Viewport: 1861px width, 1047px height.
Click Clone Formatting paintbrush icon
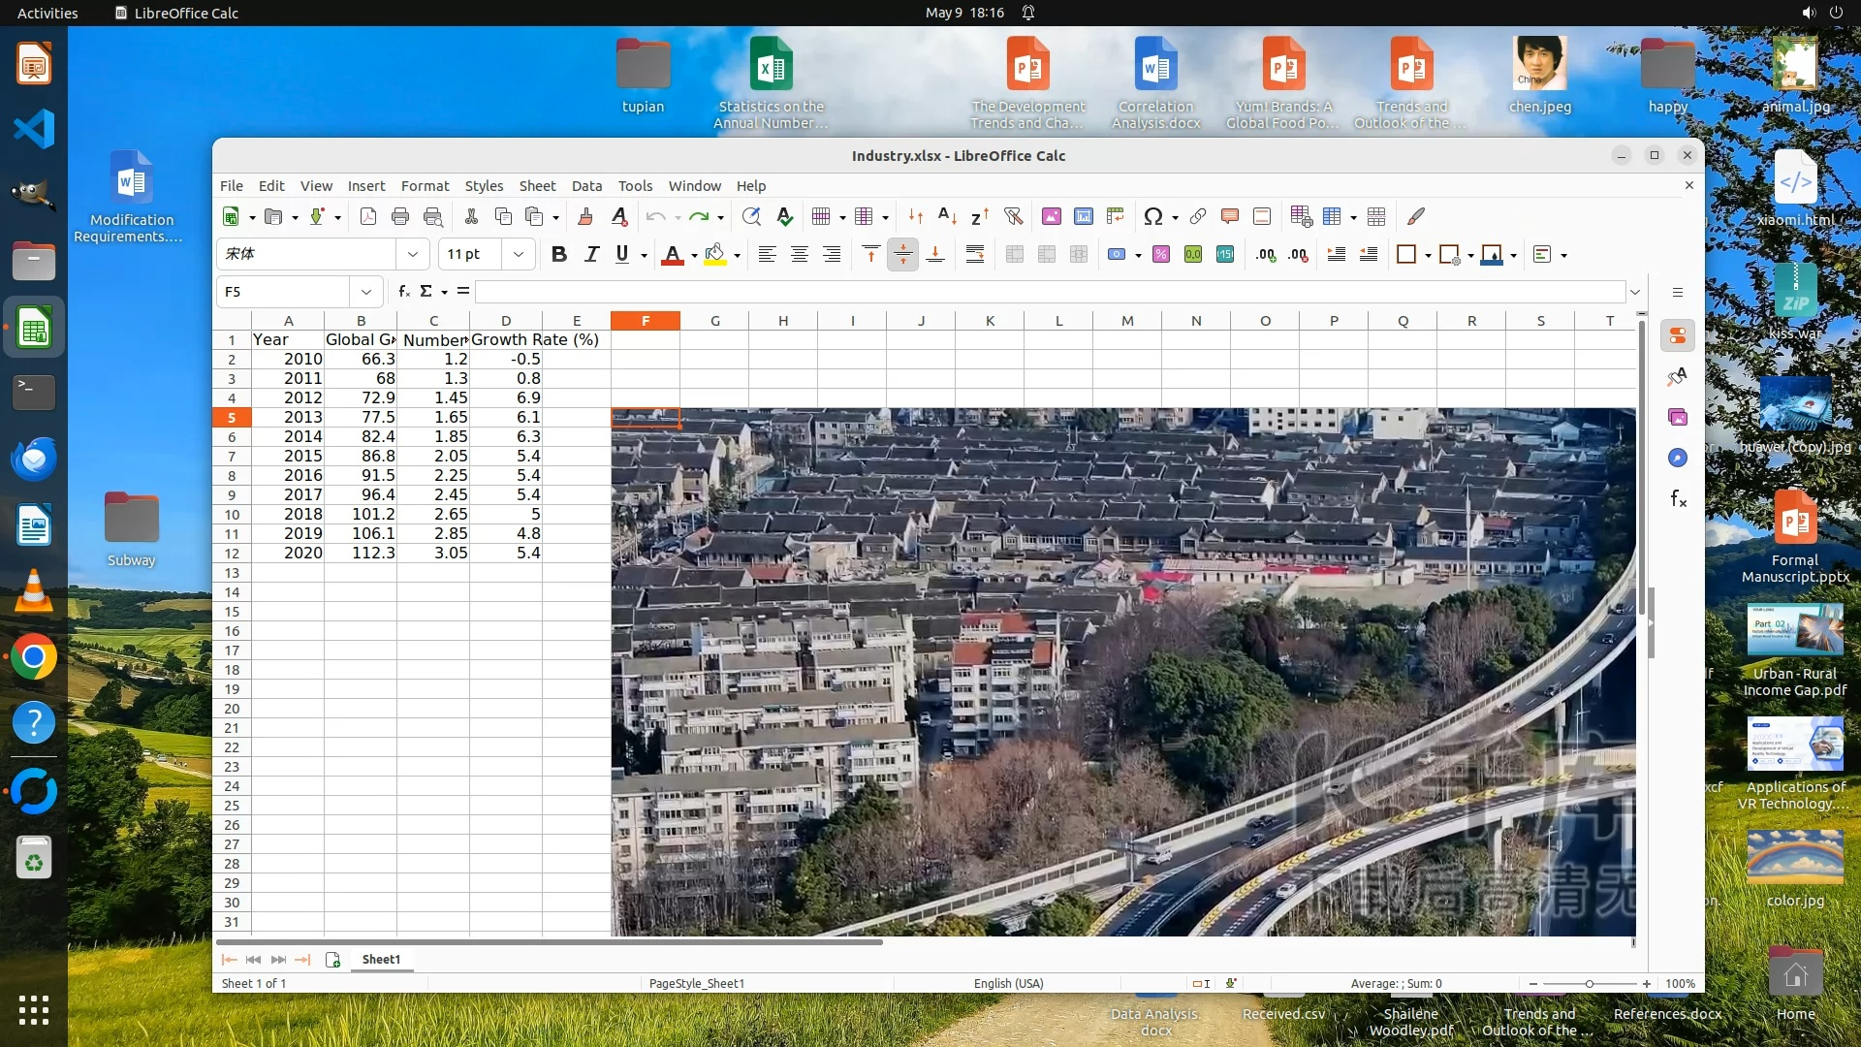(584, 216)
